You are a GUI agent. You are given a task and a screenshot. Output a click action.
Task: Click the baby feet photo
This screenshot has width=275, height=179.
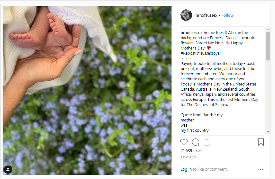pos(87,90)
